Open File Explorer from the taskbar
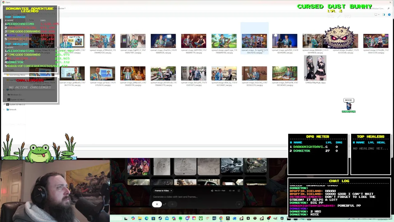The width and height of the screenshot is (394, 222). click(x=140, y=219)
